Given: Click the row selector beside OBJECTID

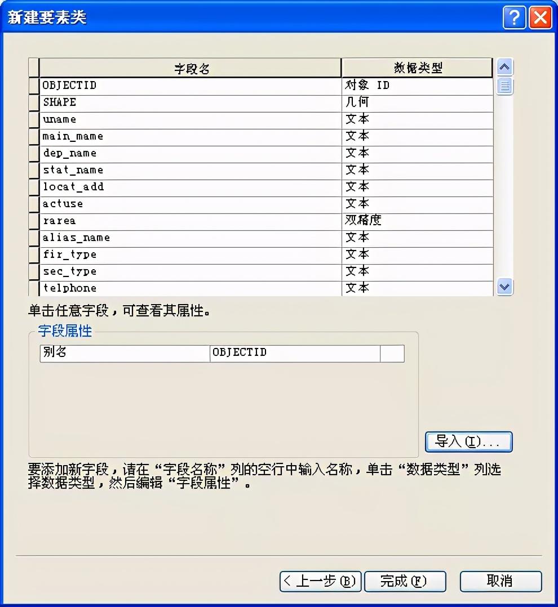Looking at the screenshot, I should point(34,86).
